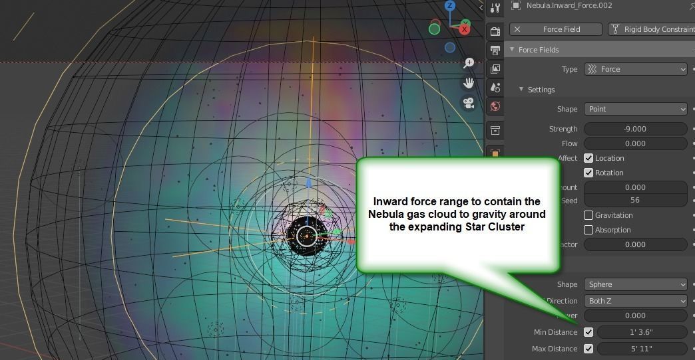Open the Direction dropdown set to Both Z

(636, 301)
